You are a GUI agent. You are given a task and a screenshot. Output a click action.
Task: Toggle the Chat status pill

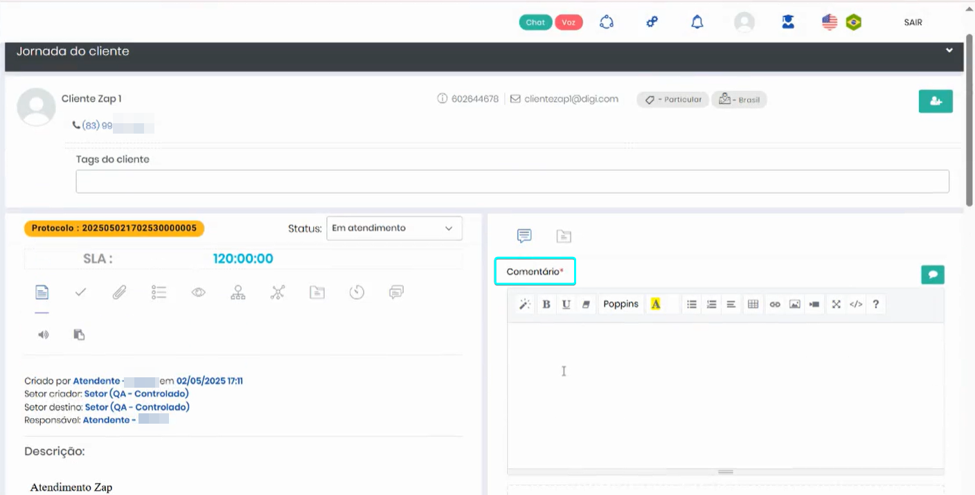(x=535, y=22)
